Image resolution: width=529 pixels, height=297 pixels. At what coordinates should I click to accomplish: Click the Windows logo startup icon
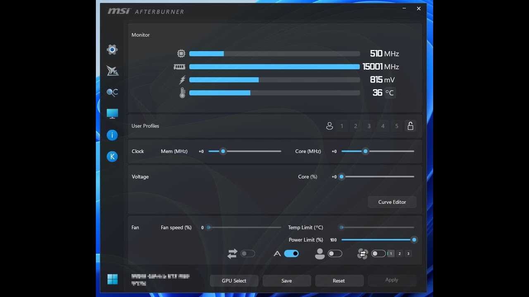[x=112, y=279]
